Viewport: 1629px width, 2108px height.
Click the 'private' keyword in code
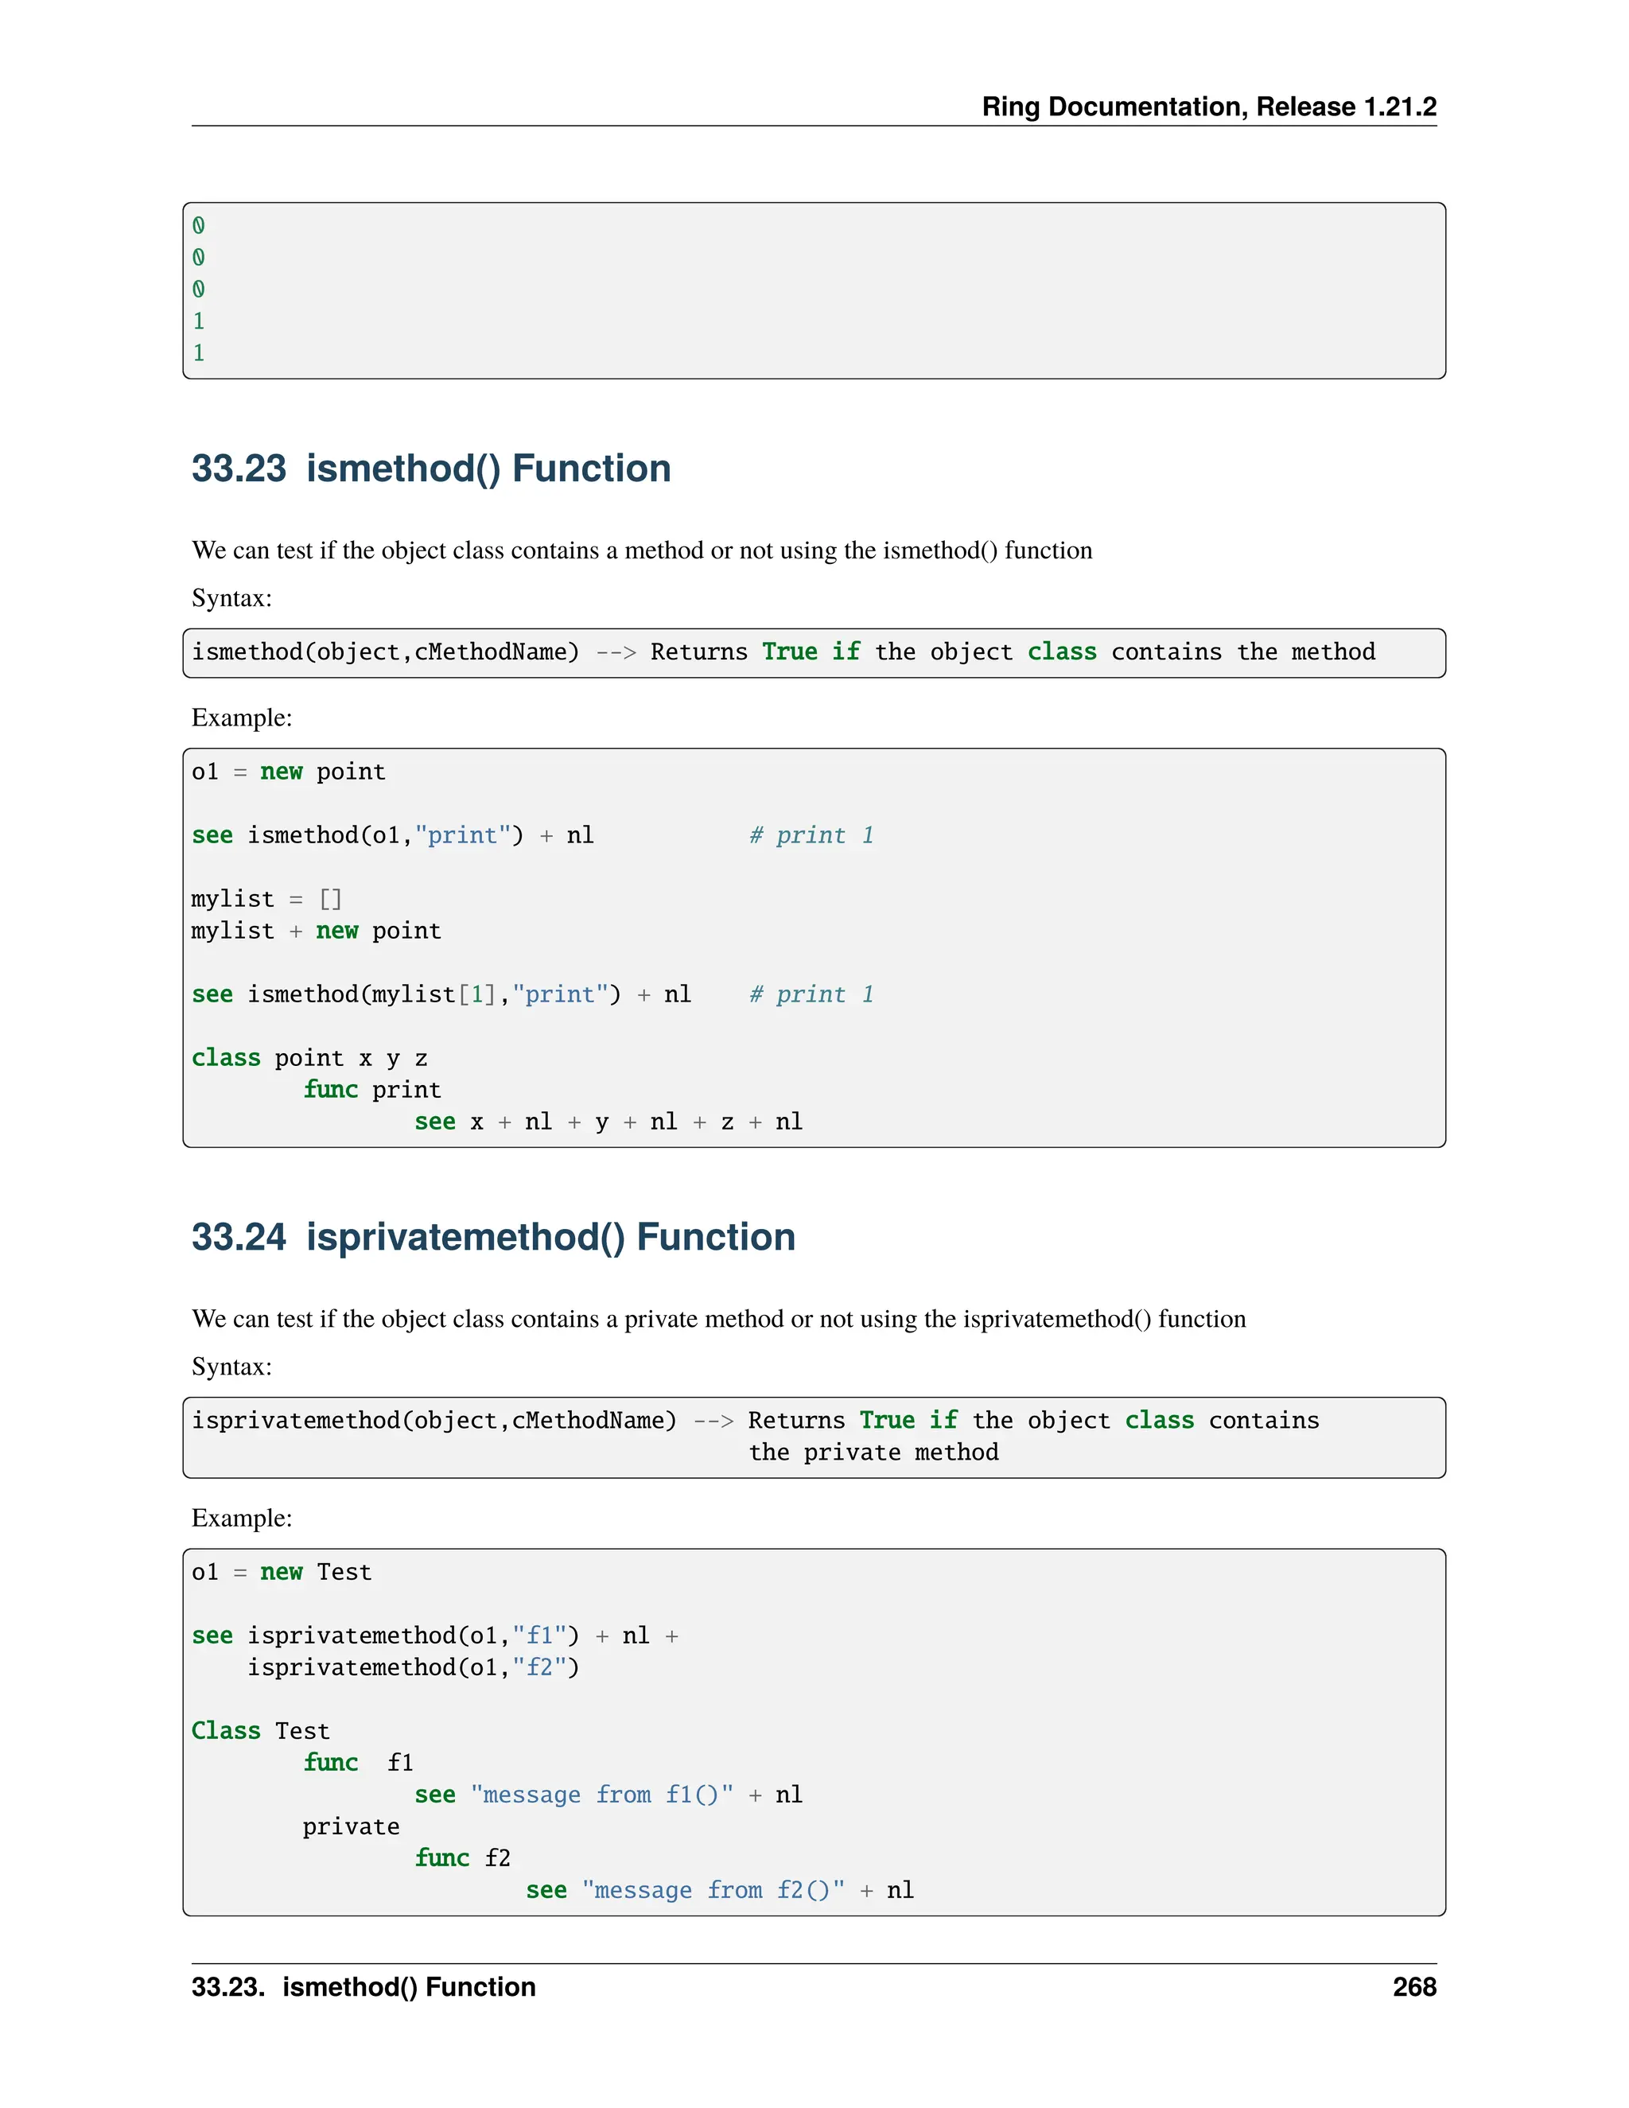(x=350, y=1826)
